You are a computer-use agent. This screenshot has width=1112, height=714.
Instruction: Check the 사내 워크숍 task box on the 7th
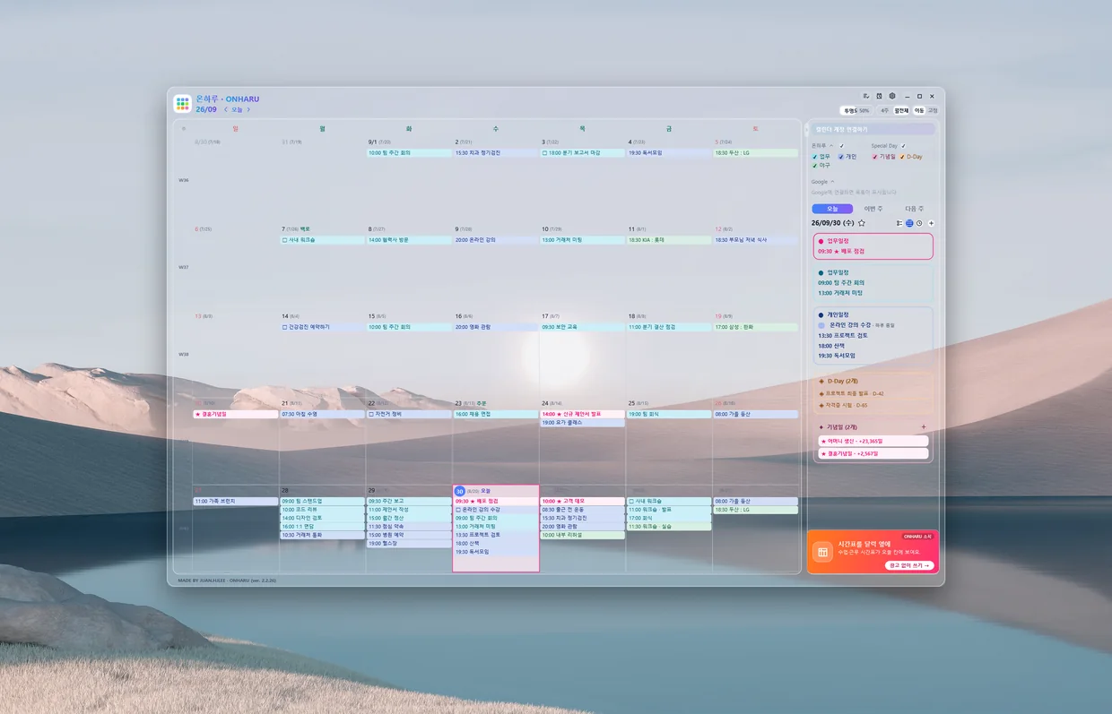(x=284, y=240)
